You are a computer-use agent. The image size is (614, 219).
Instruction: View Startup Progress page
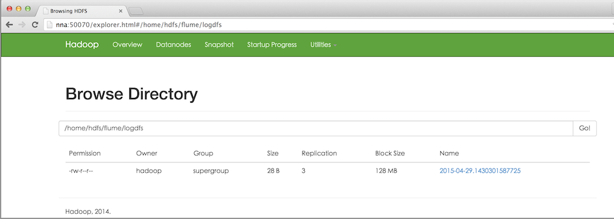(x=272, y=45)
